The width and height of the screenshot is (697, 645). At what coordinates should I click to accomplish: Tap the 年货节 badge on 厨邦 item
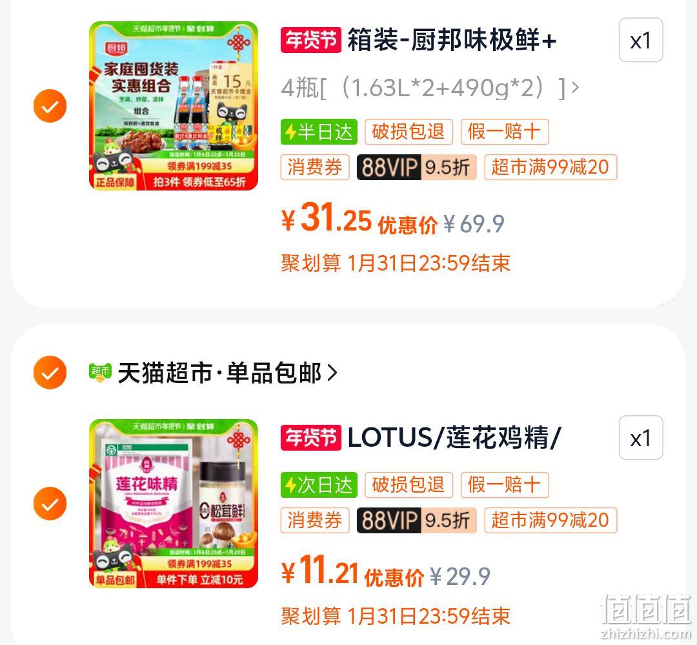pyautogui.click(x=310, y=40)
